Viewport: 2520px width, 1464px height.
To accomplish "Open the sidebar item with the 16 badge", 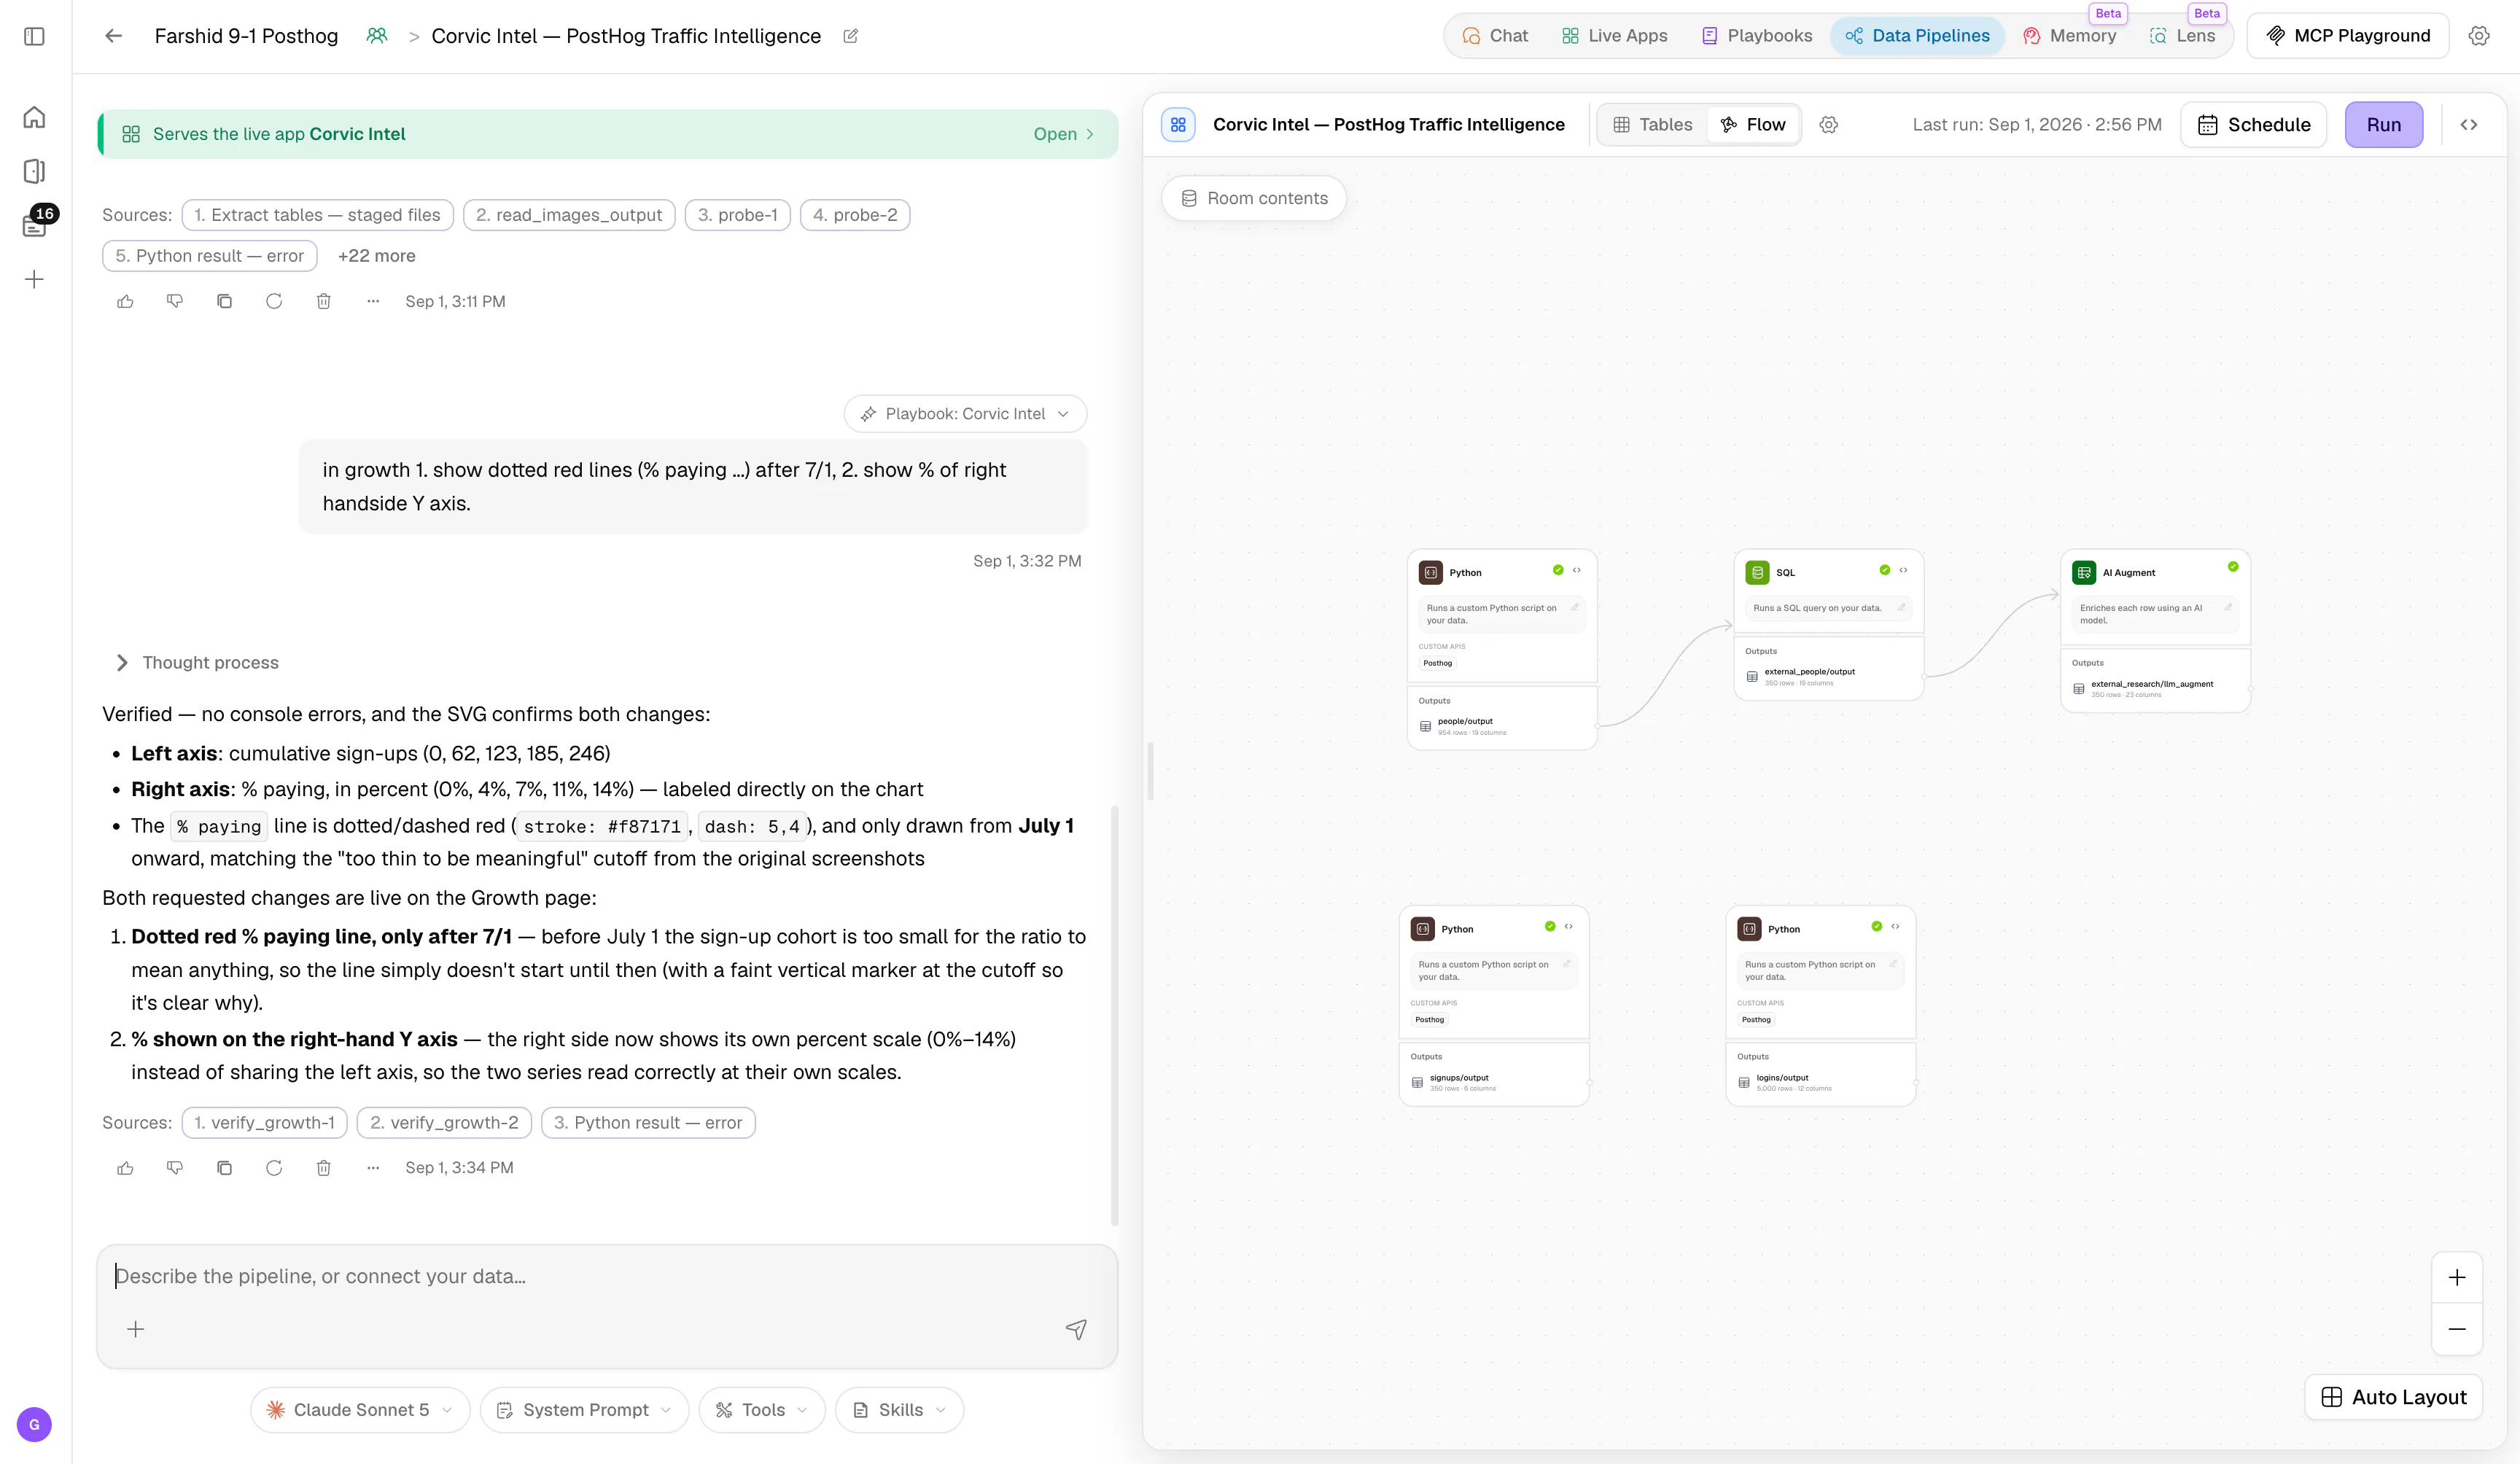I will [34, 225].
